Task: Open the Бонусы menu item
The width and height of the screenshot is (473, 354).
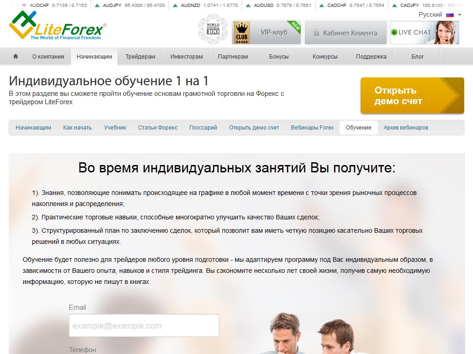Action: click(279, 57)
